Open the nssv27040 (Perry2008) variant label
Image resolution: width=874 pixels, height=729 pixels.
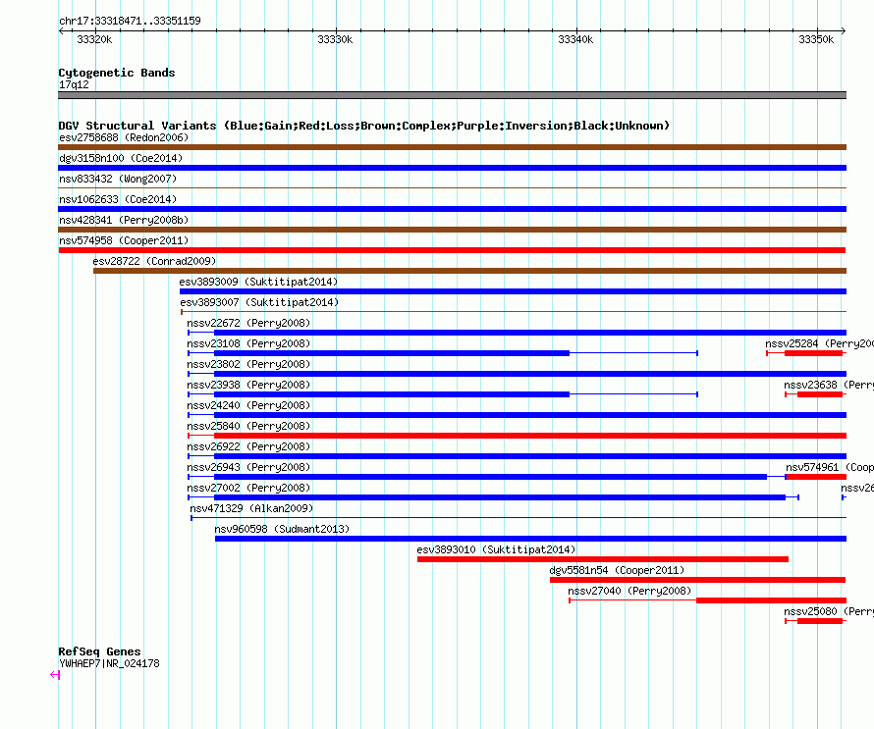(629, 591)
